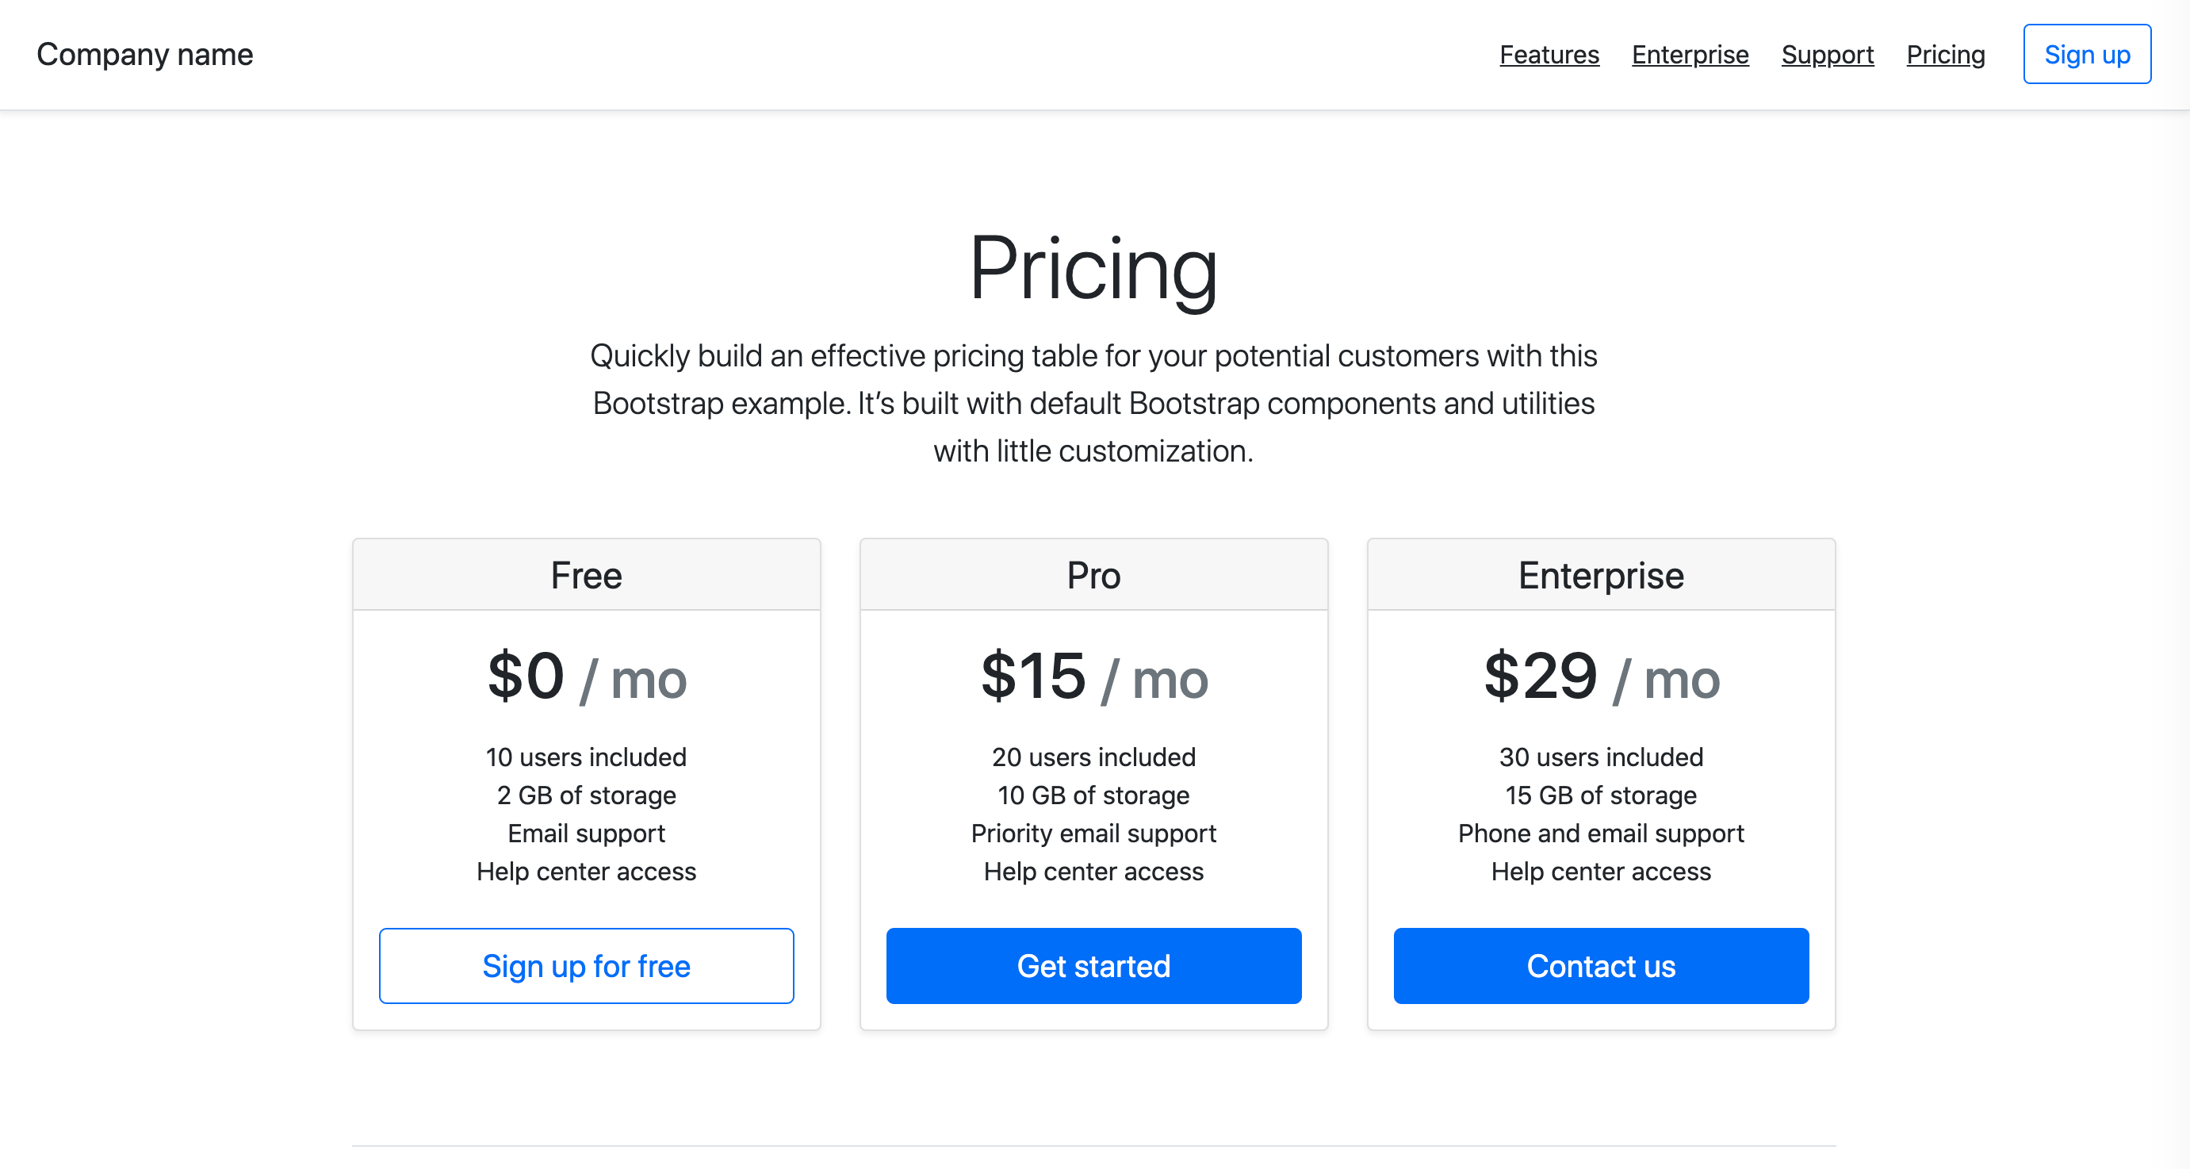Click the 10 users included text
Screen dimensions: 2190x1169
pyautogui.click(x=586, y=757)
